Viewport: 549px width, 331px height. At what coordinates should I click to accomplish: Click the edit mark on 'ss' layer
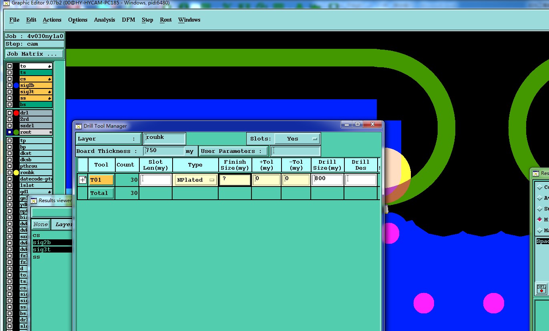pyautogui.click(x=50, y=98)
